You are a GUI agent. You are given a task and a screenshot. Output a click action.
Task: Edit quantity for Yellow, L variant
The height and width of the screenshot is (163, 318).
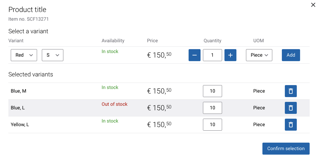(212, 125)
